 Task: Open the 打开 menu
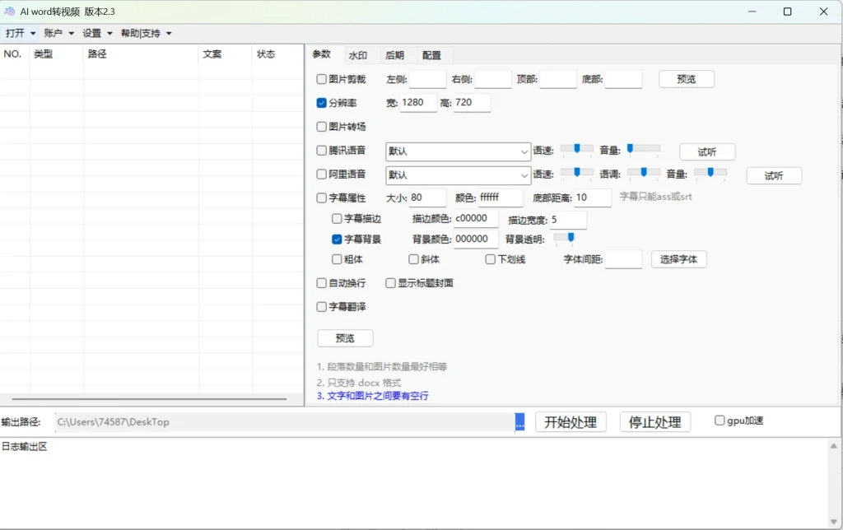click(x=21, y=33)
